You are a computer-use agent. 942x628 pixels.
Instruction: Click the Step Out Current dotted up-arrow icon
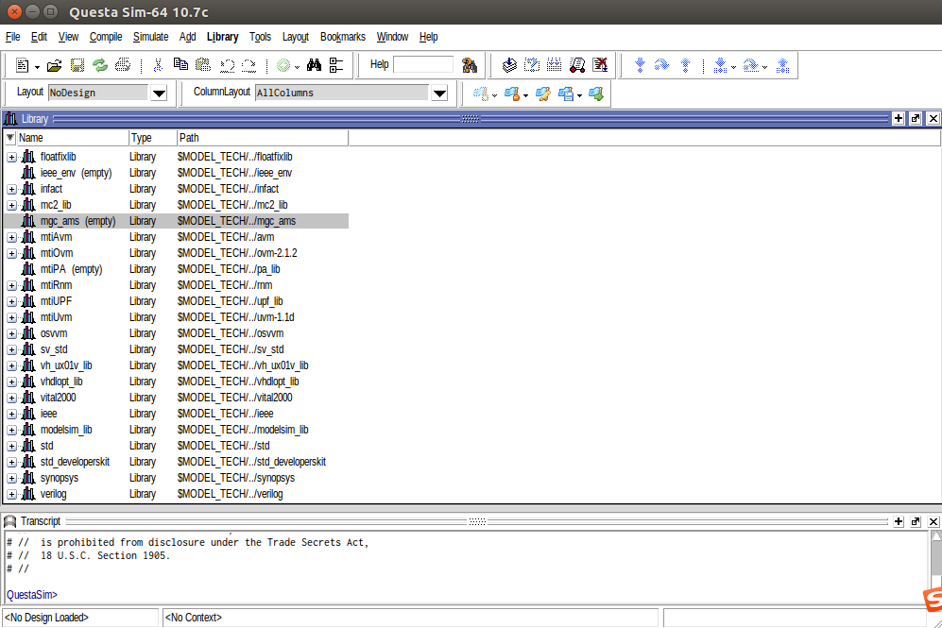[782, 65]
